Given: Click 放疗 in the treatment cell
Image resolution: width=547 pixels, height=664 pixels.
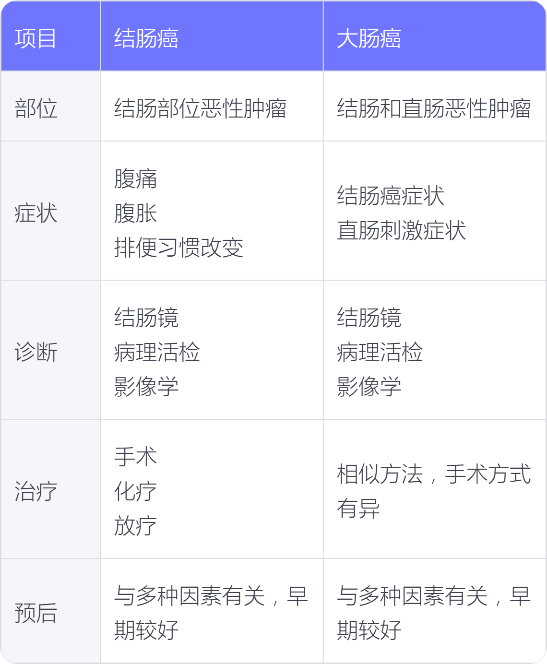Looking at the screenshot, I should point(135,526).
